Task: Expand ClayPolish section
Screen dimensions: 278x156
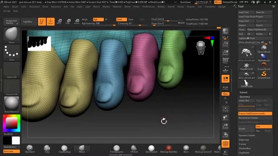Action: point(244,153)
